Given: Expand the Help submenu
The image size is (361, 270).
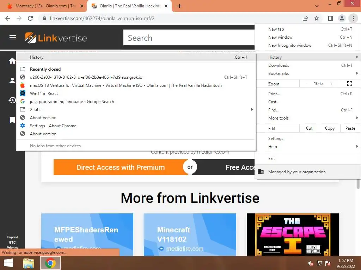Looking at the screenshot, I should (308, 147).
